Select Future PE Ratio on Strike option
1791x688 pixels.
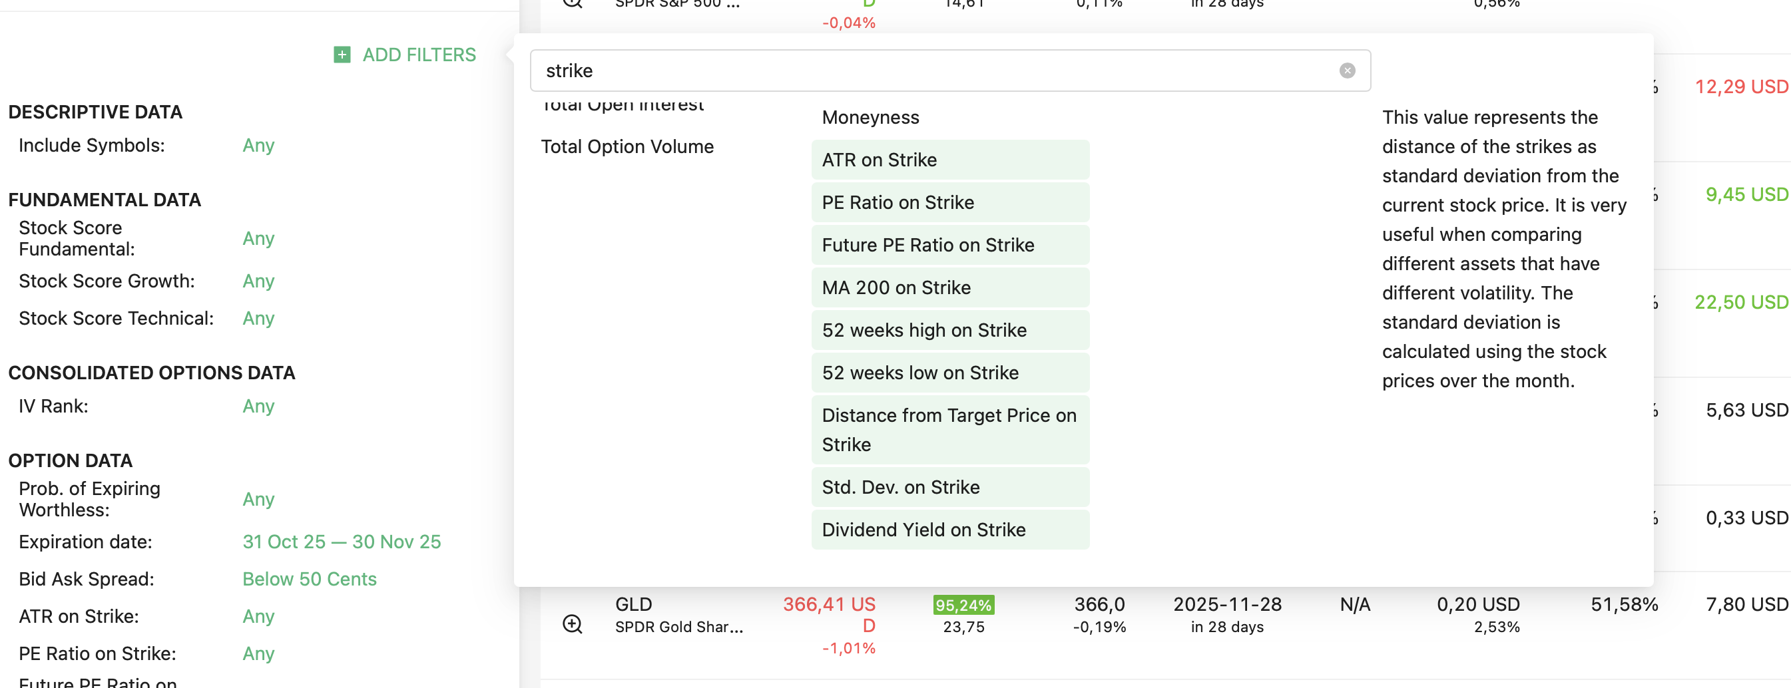tap(949, 245)
